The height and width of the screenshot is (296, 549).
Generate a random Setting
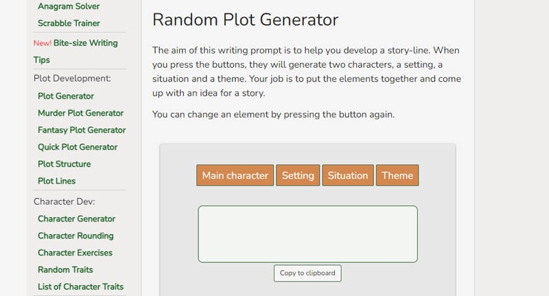(x=298, y=175)
